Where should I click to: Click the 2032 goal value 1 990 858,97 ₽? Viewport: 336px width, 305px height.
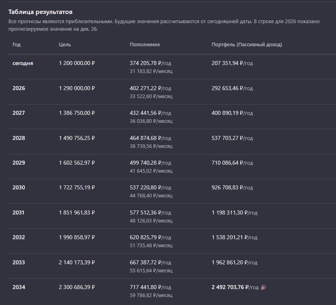77,237
